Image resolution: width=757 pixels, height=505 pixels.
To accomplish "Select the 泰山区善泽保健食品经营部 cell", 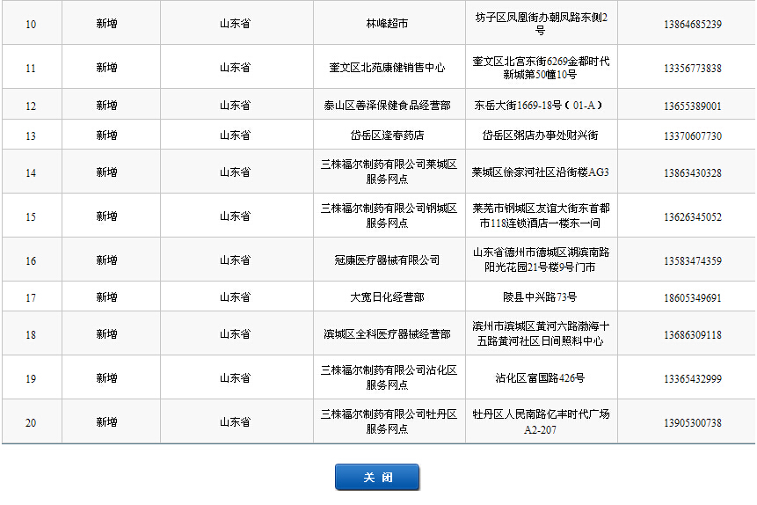I will tap(388, 106).
